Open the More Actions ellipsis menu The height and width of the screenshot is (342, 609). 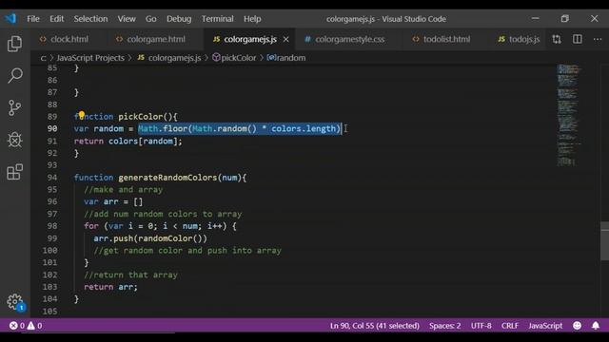(598, 39)
